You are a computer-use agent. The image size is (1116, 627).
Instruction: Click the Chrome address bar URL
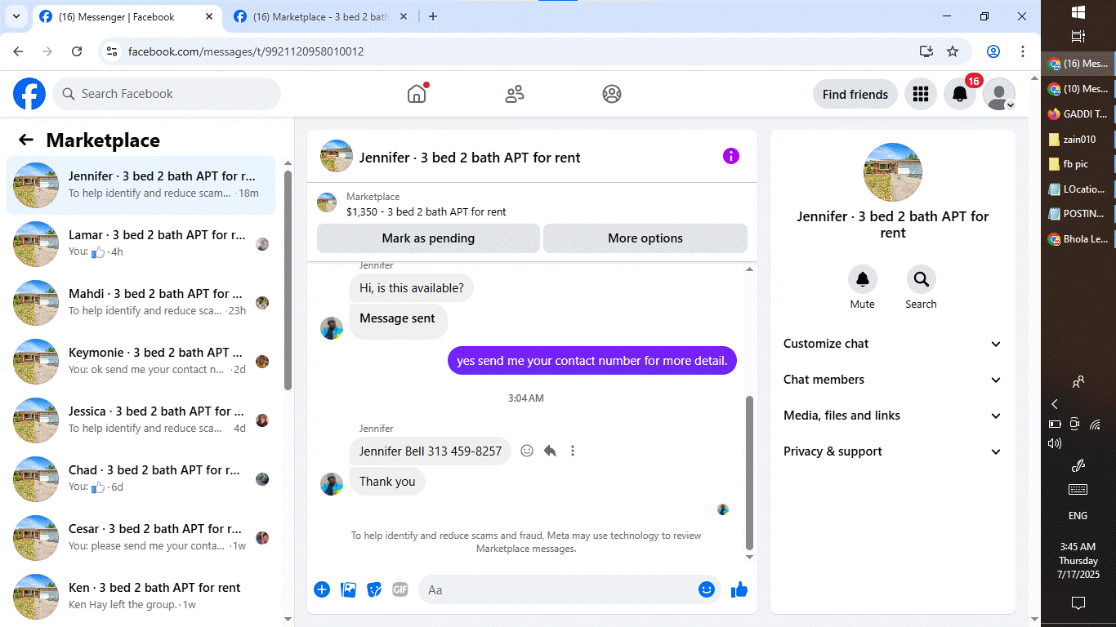[x=246, y=51]
